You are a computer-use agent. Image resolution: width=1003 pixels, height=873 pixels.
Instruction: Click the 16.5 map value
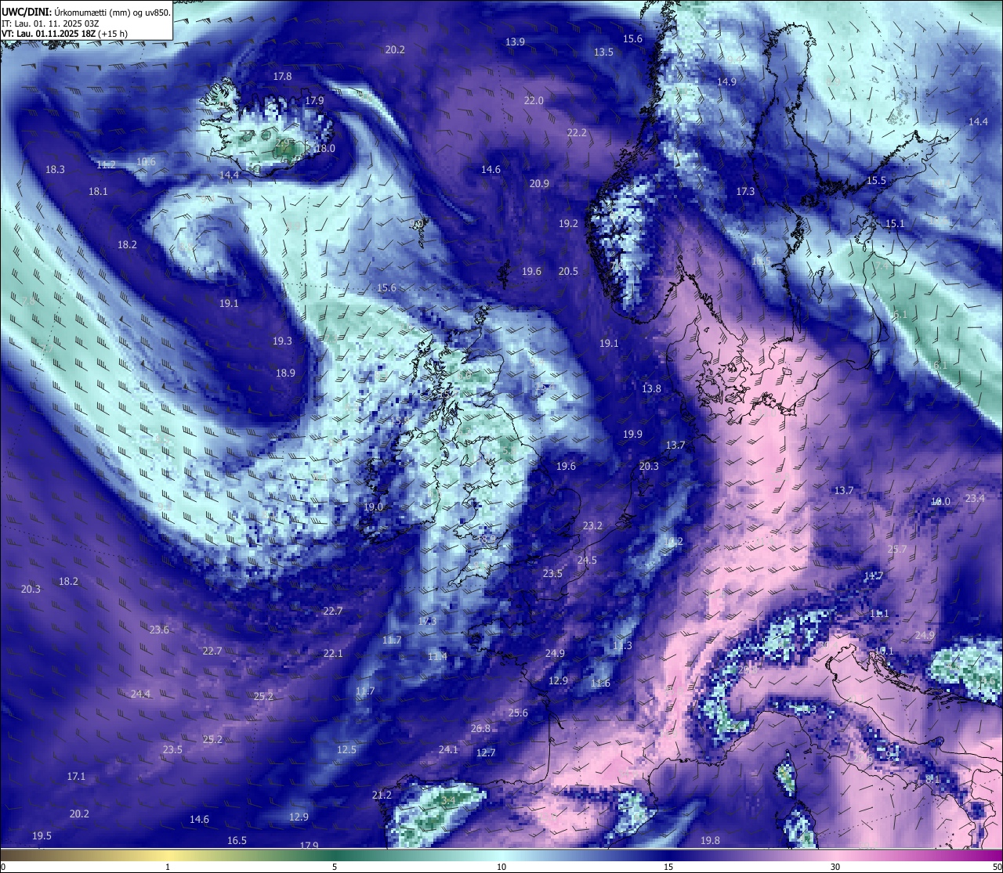point(237,841)
